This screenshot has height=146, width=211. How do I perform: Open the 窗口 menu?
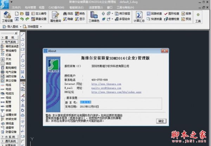tap(110, 7)
